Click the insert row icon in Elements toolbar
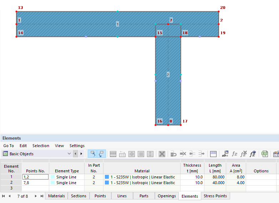 [x=122, y=154]
